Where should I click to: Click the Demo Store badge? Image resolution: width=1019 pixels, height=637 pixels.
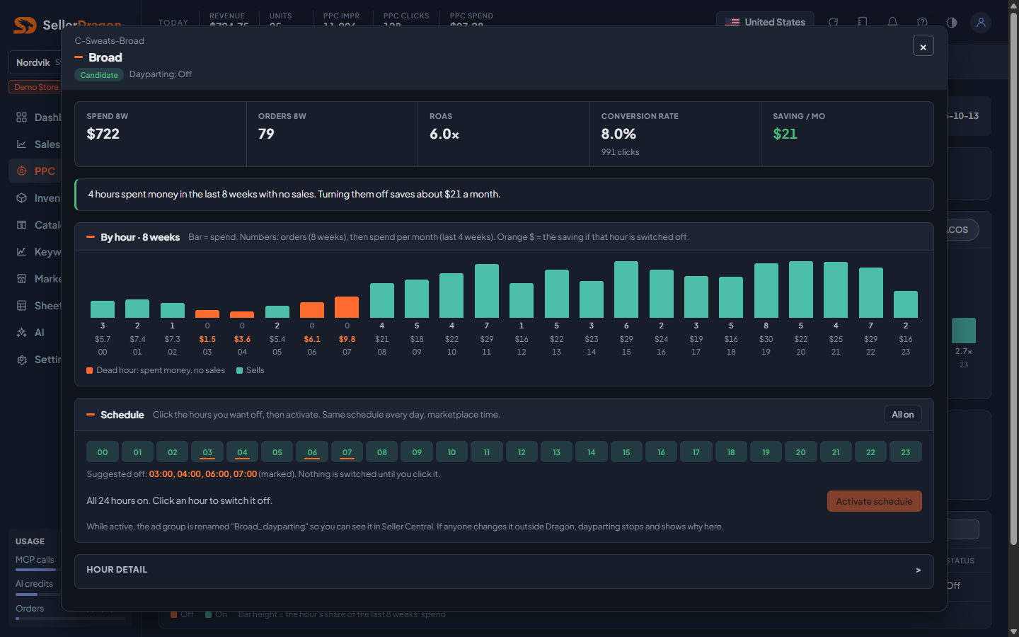35,87
